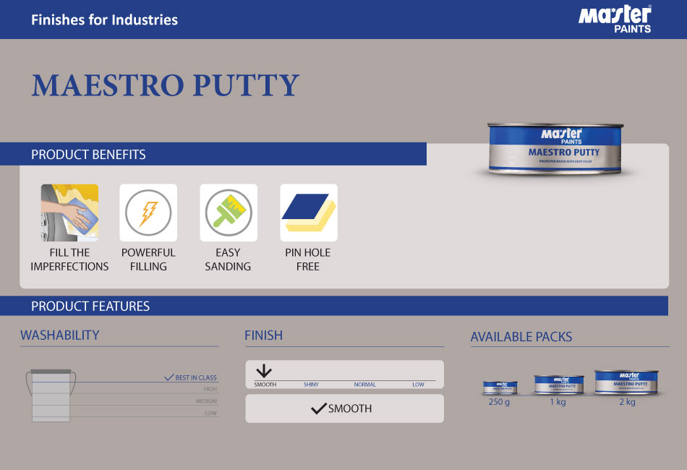Click the Master Paints logo
687x470 pixels.
point(615,20)
